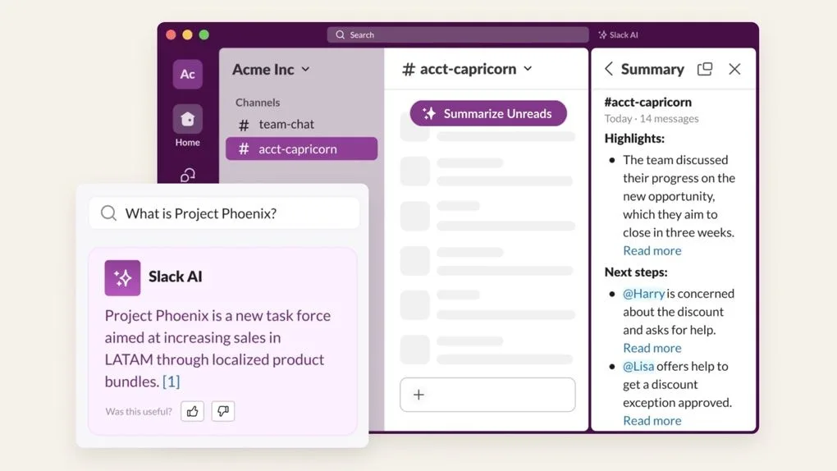Click the magnifier icon in top search bar

point(340,34)
